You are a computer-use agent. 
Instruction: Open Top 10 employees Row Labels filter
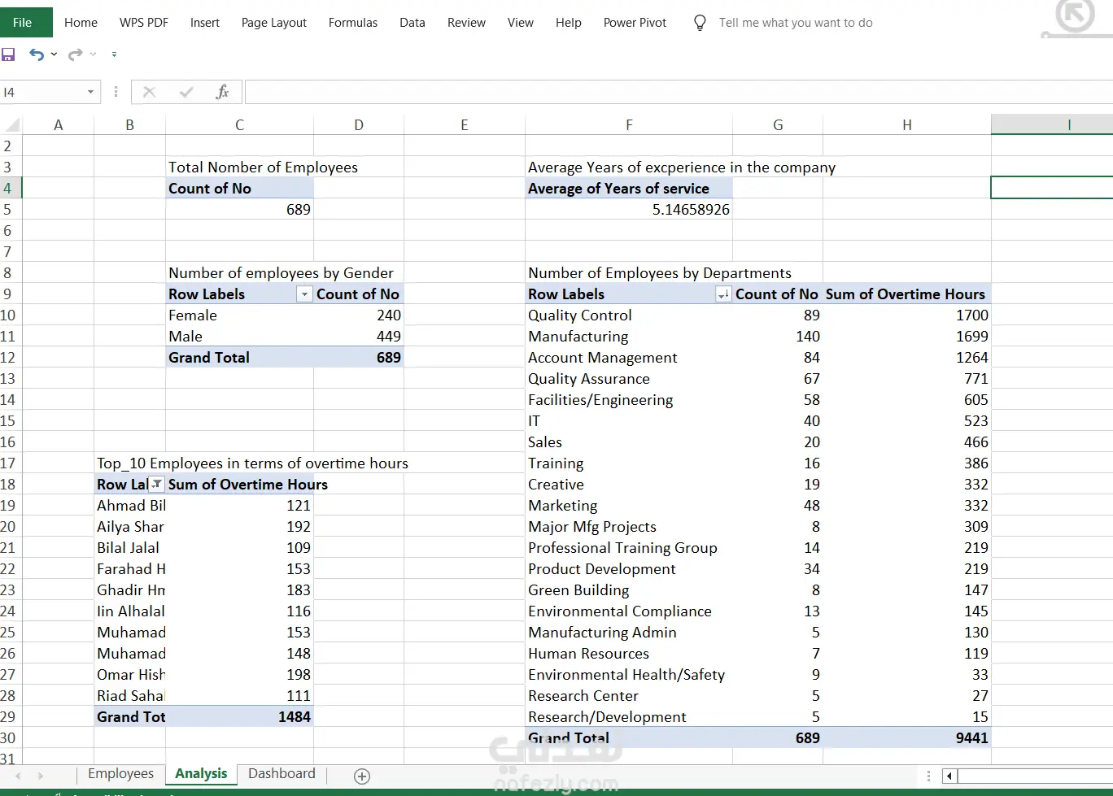coord(157,485)
